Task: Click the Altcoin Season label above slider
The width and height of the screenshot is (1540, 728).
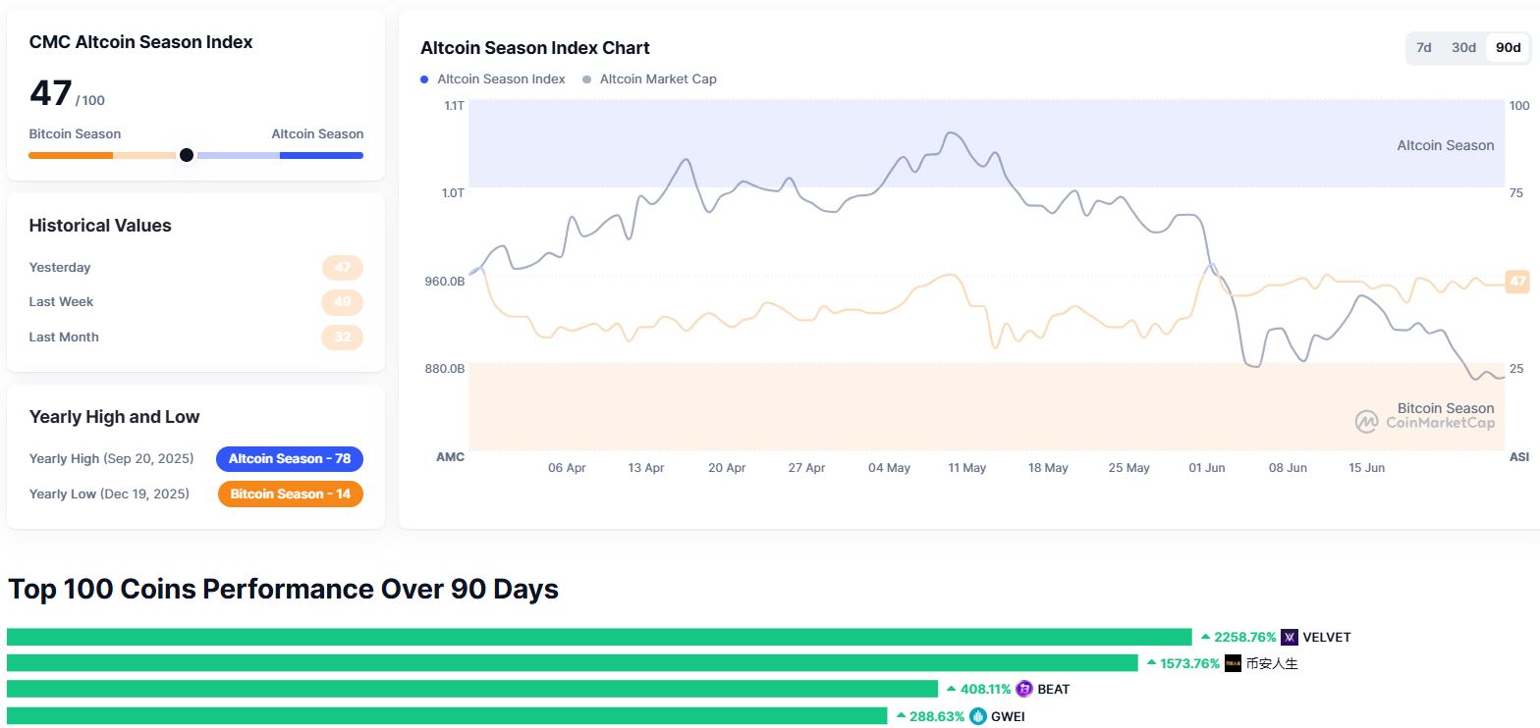Action: pyautogui.click(x=317, y=134)
